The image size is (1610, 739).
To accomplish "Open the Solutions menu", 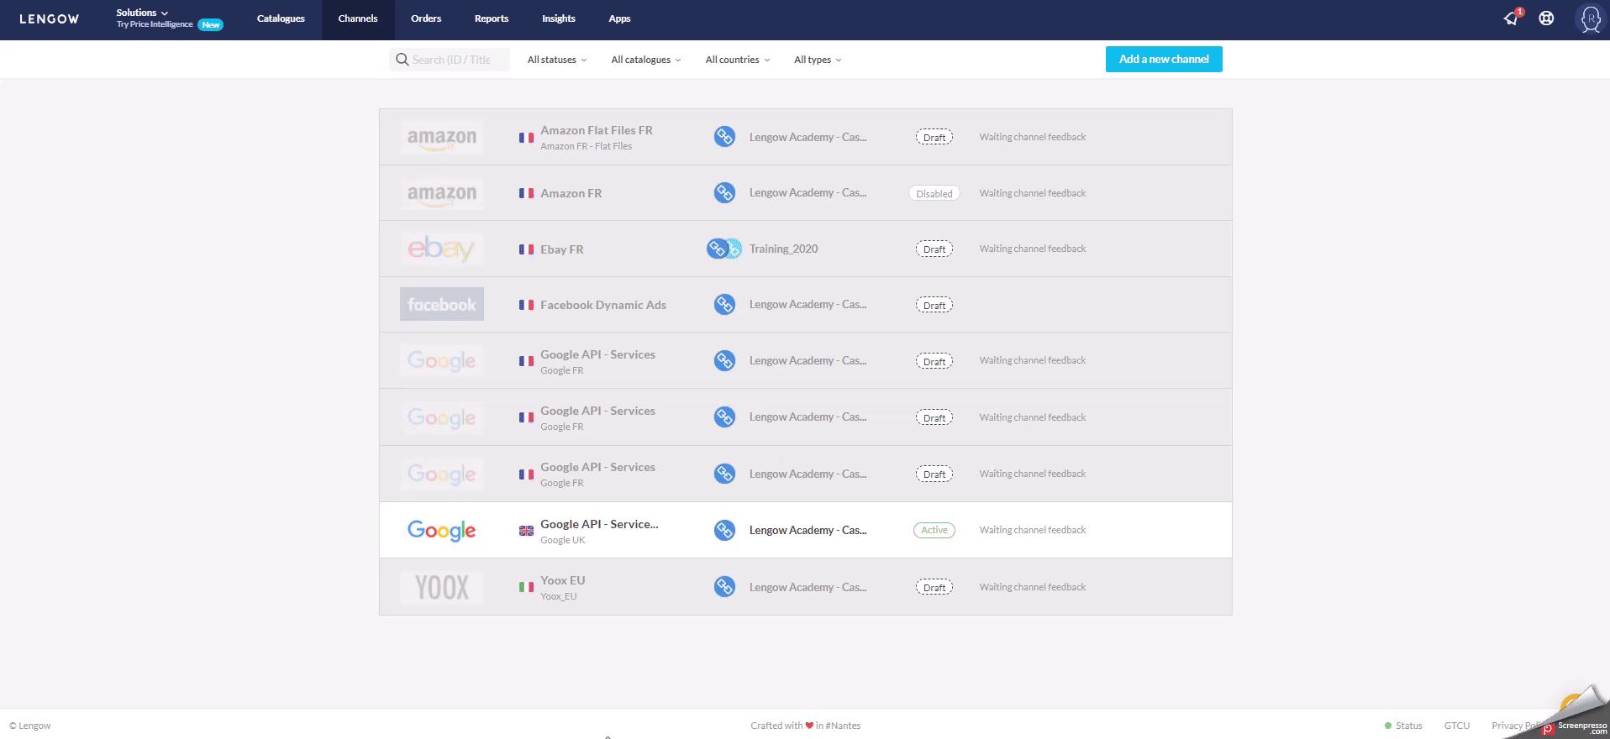I will tap(142, 13).
